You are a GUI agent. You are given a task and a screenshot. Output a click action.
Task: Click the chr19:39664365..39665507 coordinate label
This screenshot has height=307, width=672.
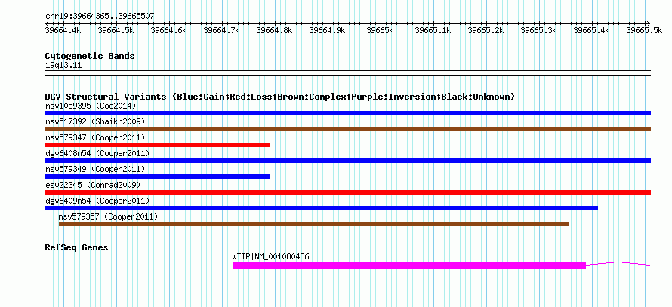point(100,17)
